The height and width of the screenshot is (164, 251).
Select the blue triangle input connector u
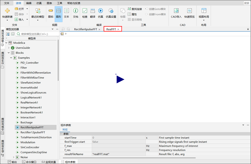point(120,79)
